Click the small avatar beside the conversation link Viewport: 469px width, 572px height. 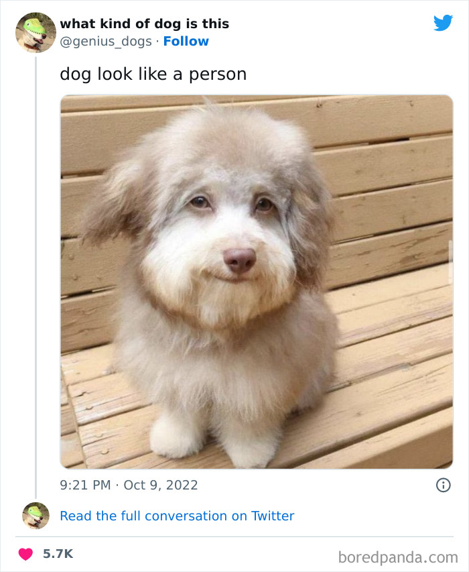click(35, 516)
